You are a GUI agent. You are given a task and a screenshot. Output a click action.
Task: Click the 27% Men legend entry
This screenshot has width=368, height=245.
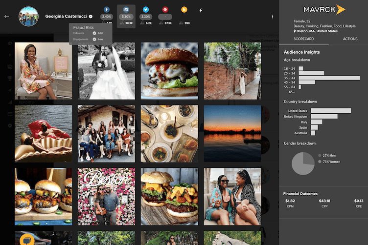pos(327,155)
